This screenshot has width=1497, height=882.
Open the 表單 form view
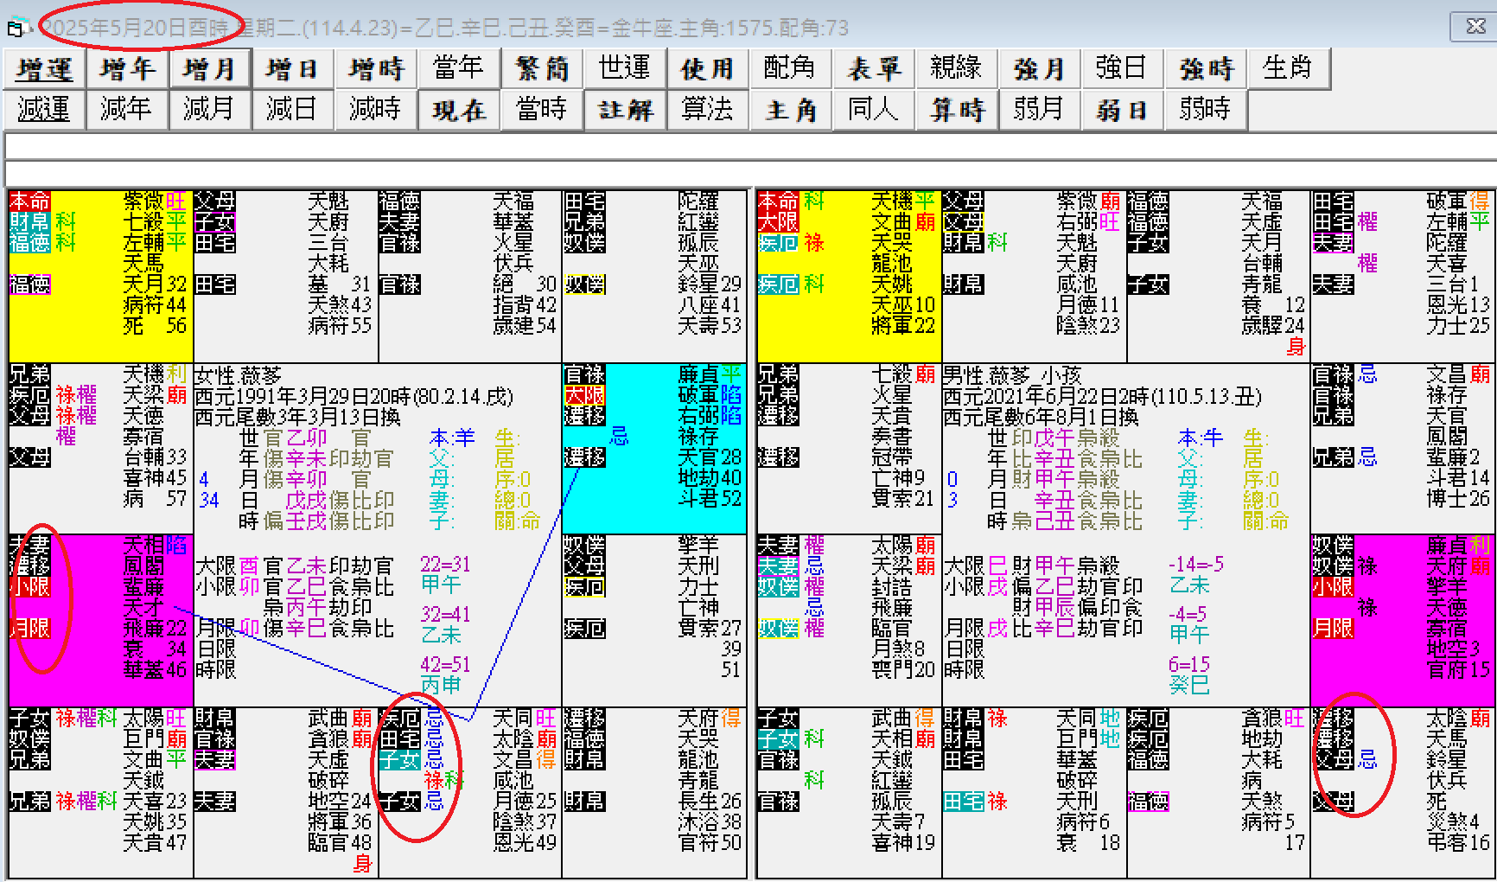[874, 68]
